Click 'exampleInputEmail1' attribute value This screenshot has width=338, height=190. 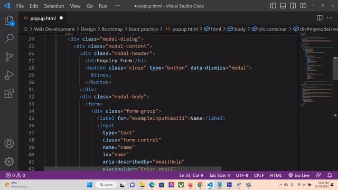(158, 118)
